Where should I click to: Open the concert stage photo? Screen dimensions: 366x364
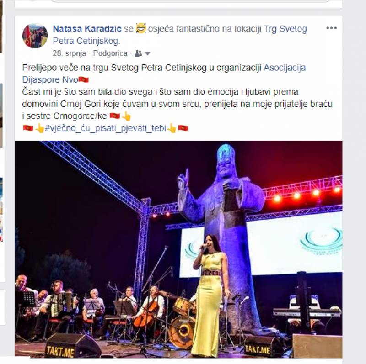click(178, 249)
